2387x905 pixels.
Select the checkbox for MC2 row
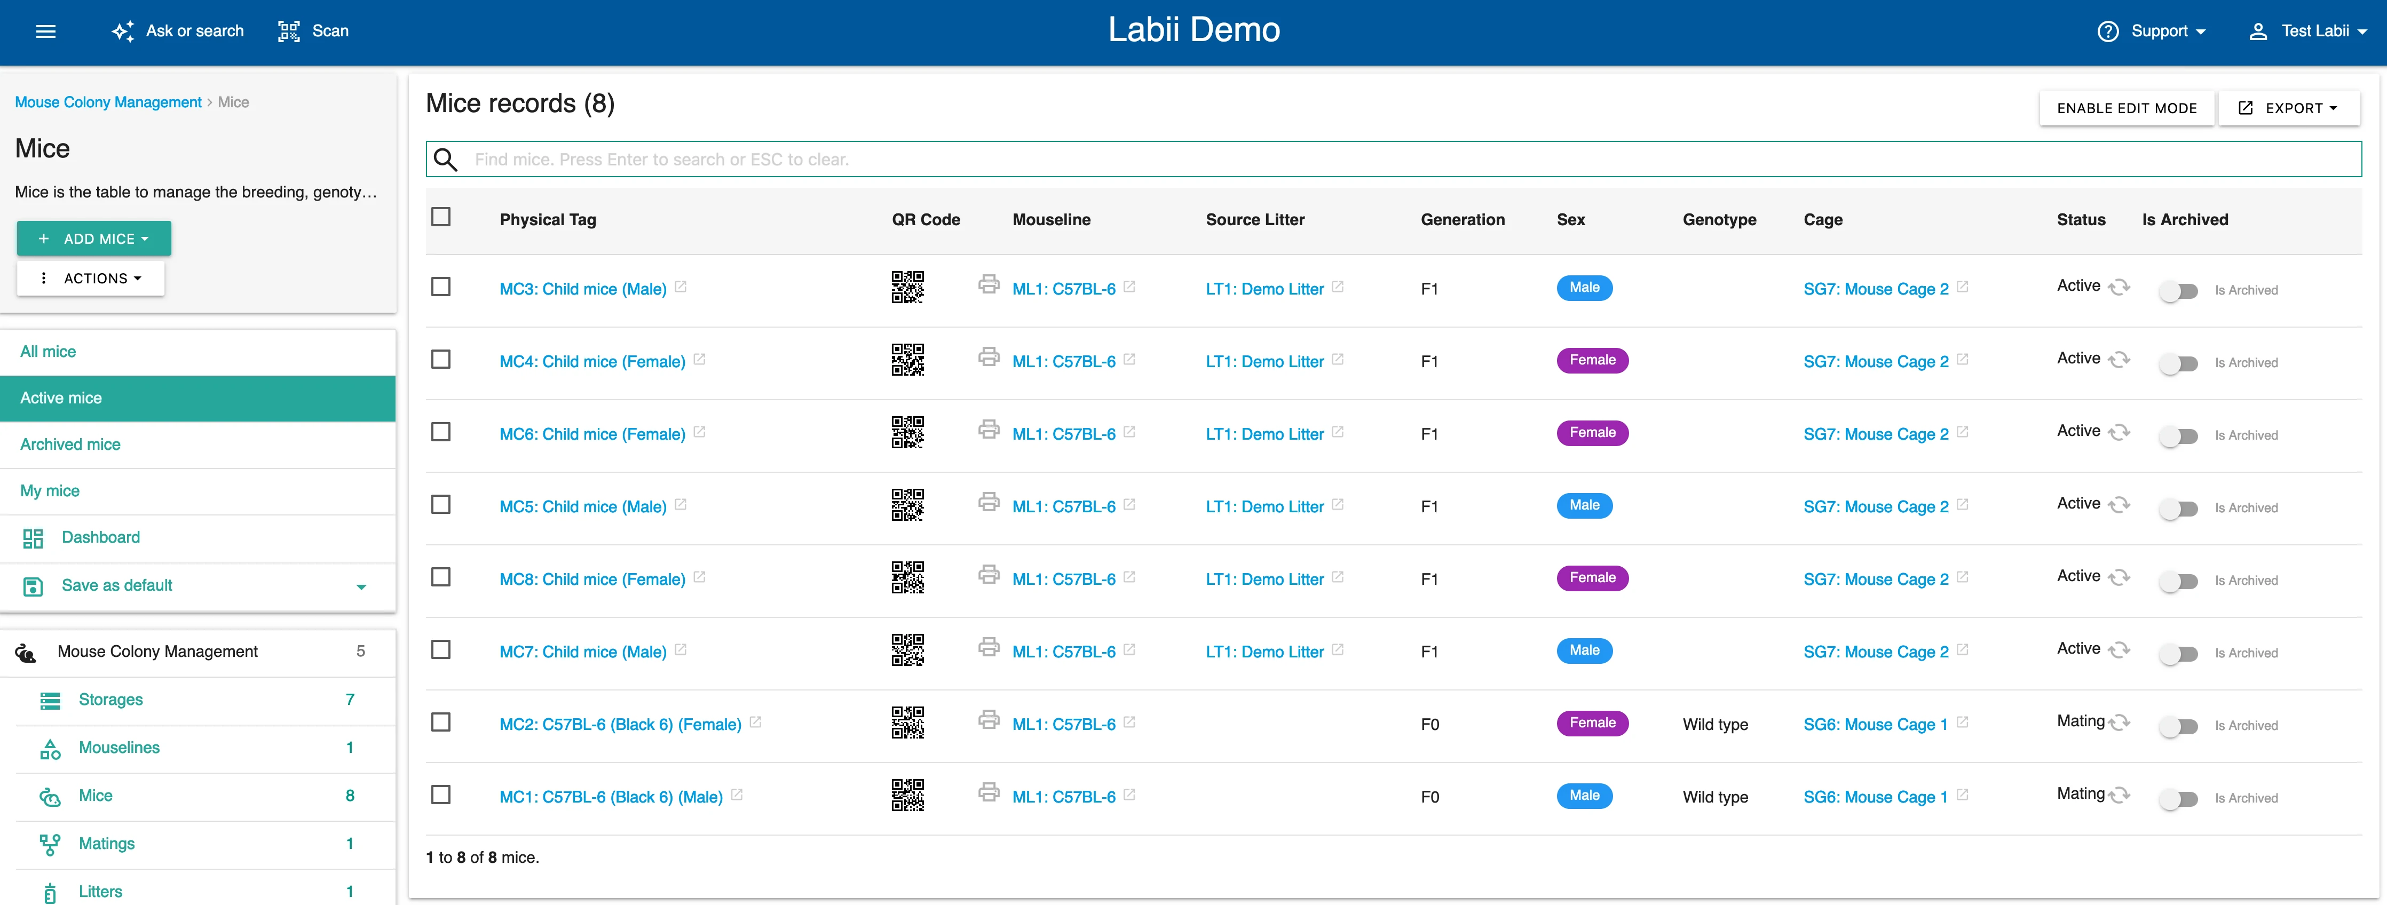[441, 723]
